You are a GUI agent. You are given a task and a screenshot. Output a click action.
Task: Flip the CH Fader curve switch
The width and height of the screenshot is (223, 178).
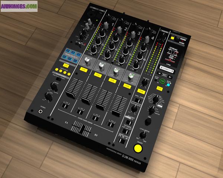tap(125, 131)
